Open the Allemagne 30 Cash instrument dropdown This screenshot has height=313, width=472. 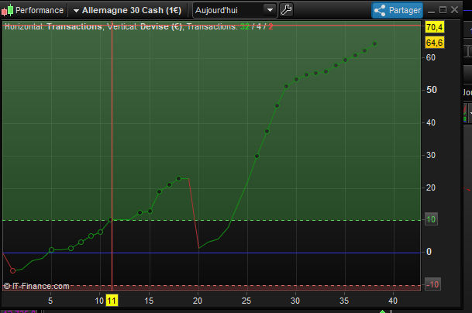[x=127, y=11]
